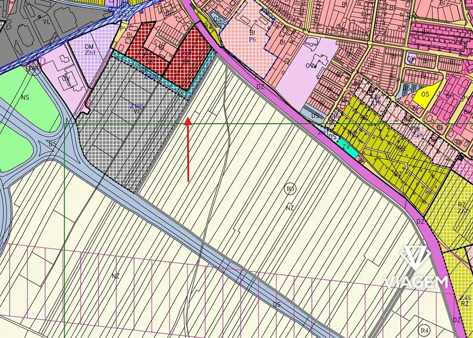This screenshot has width=473, height=338.
Task: Click the Z45 RZ zone label
Action: pos(464,301)
